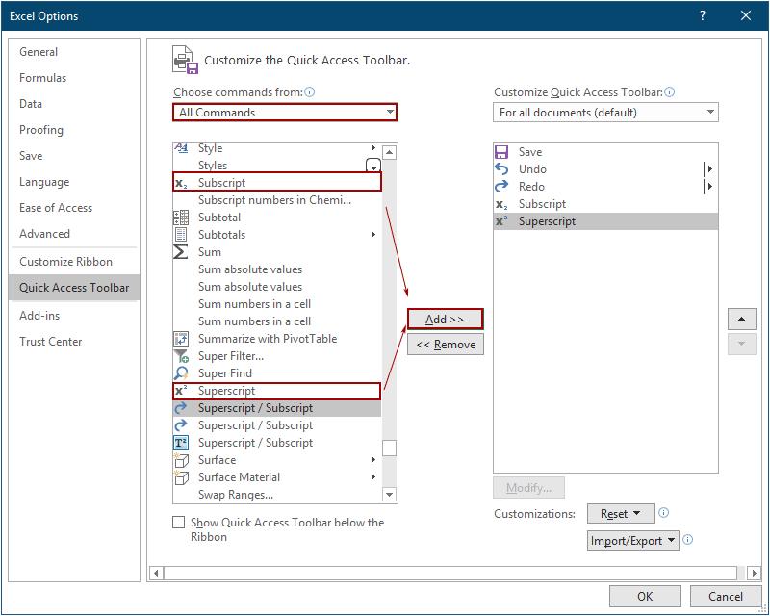Open the Reset dropdown button

(x=620, y=514)
